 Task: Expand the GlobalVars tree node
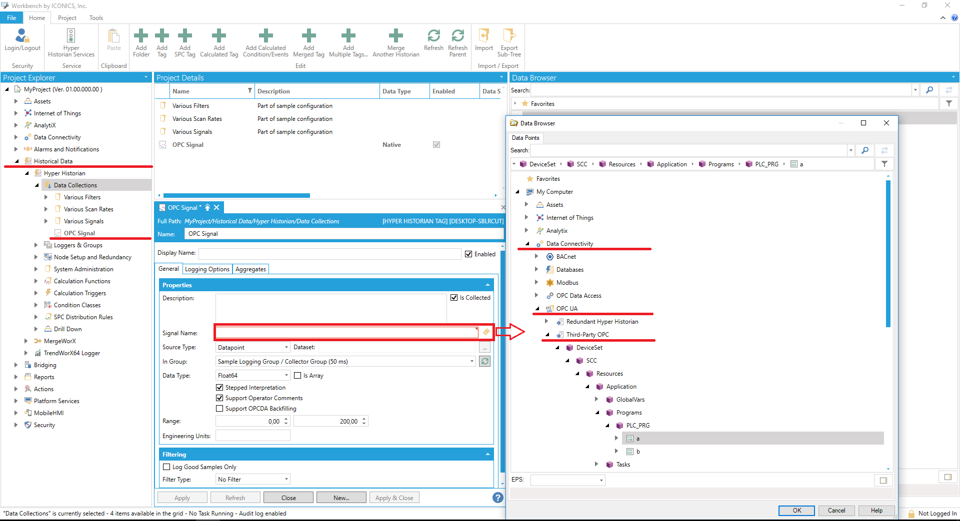[596, 400]
